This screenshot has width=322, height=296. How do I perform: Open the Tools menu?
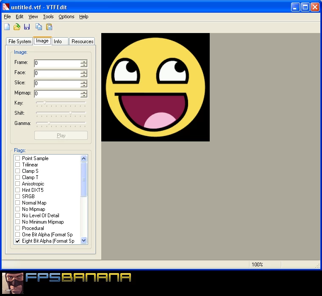coord(48,17)
